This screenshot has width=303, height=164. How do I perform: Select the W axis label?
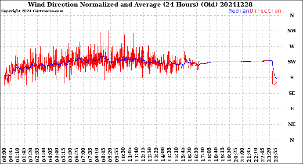point(292,46)
